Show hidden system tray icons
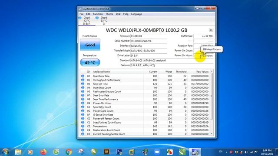Image resolution: width=278 pixels, height=156 pixels. coord(226,152)
